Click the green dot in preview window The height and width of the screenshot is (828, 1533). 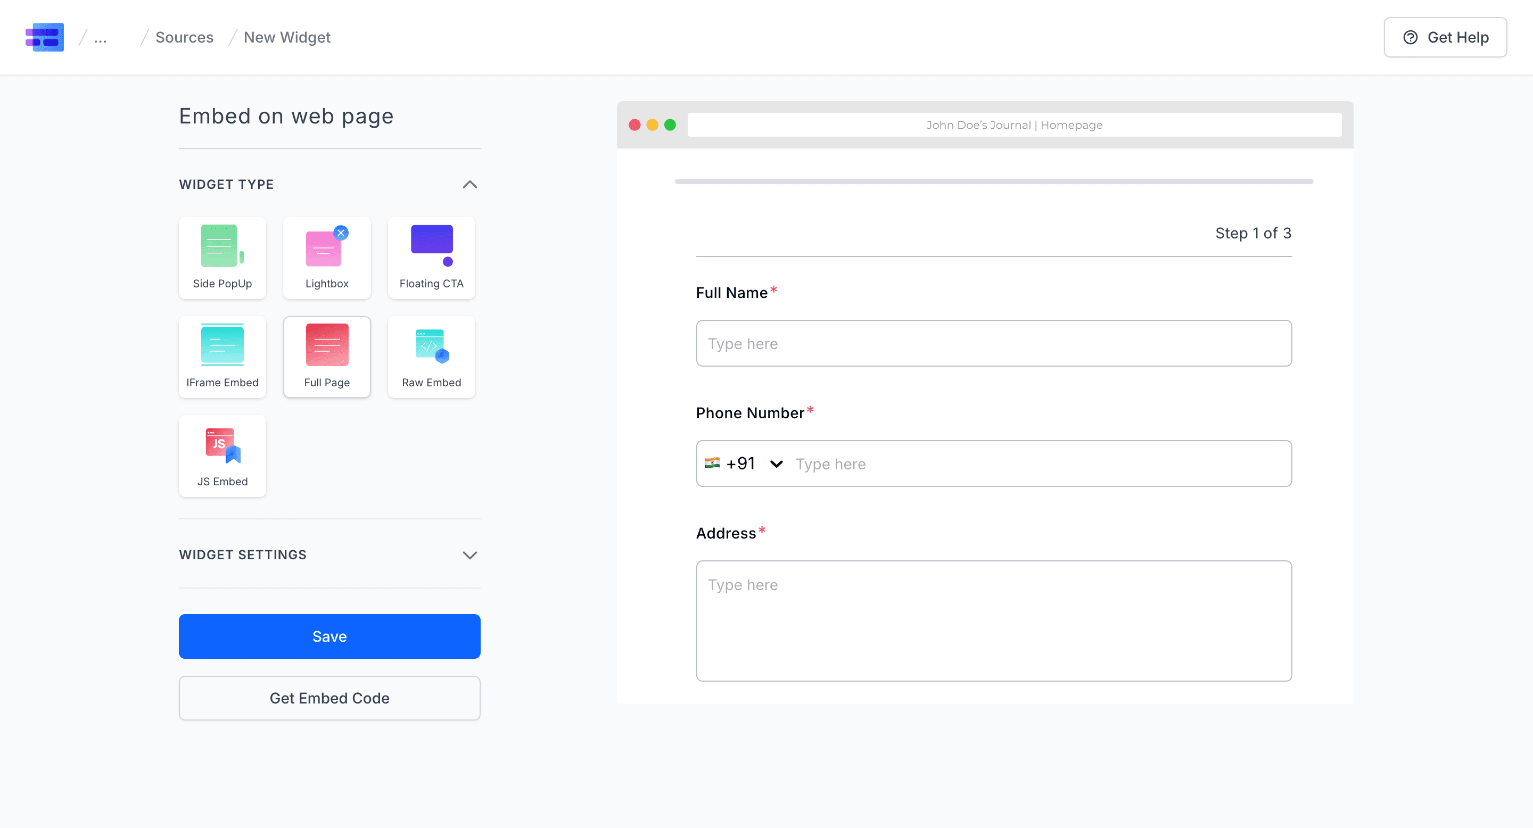click(x=670, y=125)
